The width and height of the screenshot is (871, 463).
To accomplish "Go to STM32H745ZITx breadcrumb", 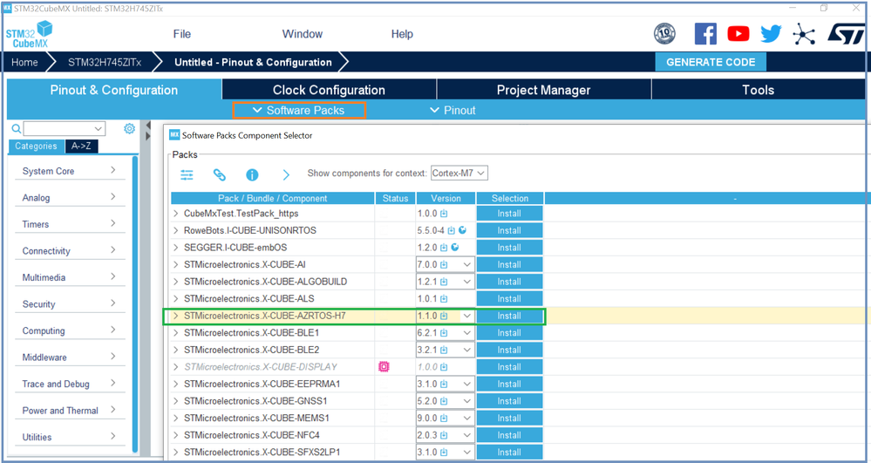I will (x=105, y=62).
